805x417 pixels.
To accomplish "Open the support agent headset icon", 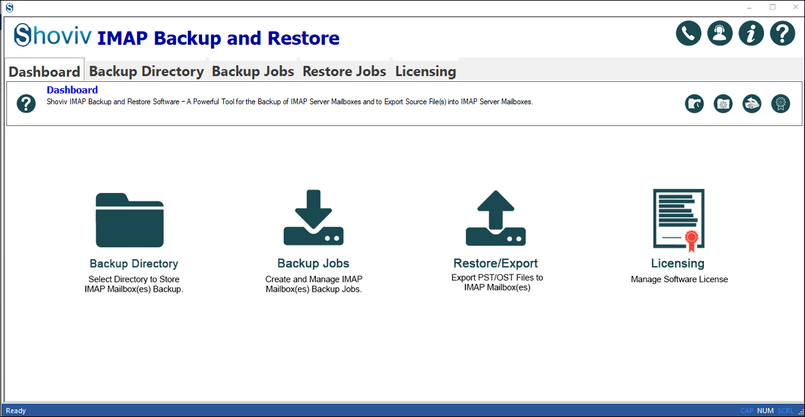I will click(720, 33).
